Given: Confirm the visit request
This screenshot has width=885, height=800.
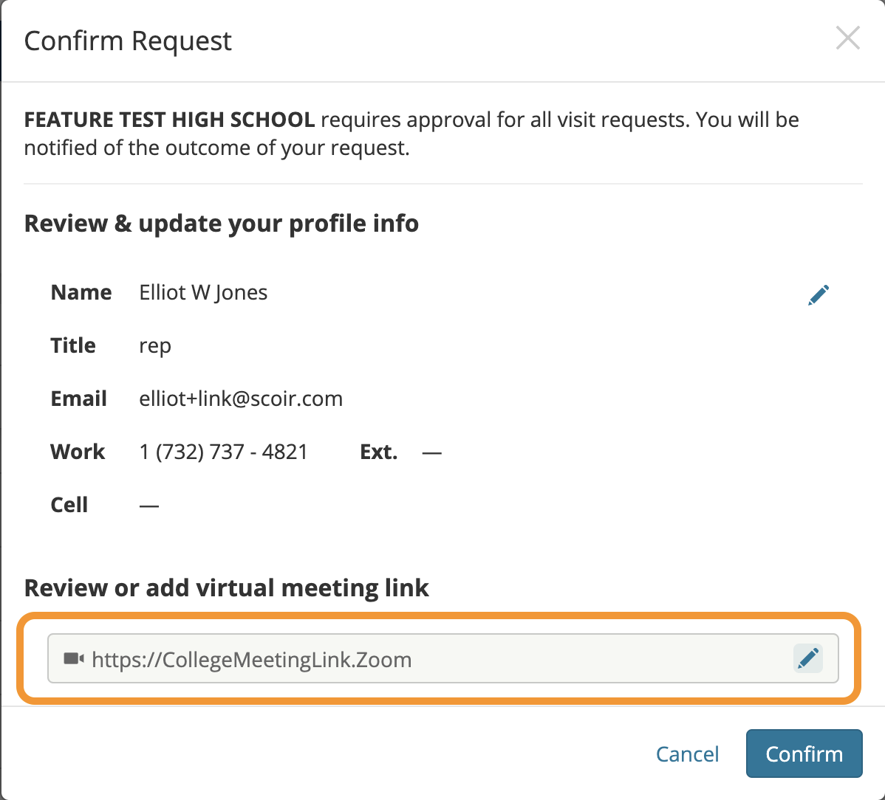Looking at the screenshot, I should (804, 754).
